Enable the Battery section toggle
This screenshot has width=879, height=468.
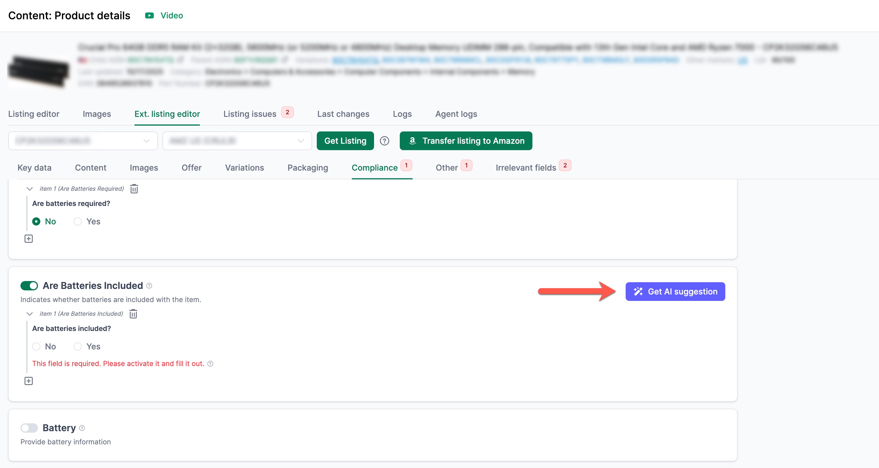[29, 428]
